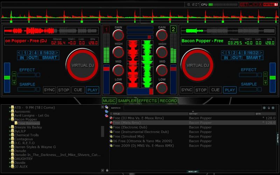Screen dimensions: 280x175
Task: Toggle the deck 2 sample activation box
Action: point(260,89)
